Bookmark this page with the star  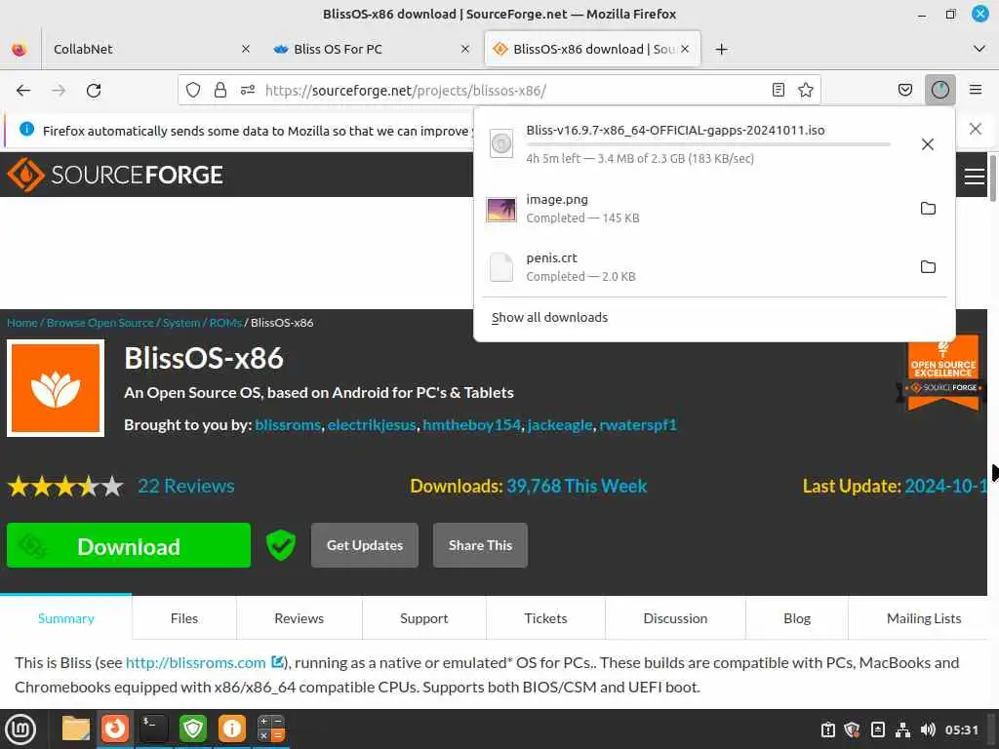pyautogui.click(x=805, y=90)
